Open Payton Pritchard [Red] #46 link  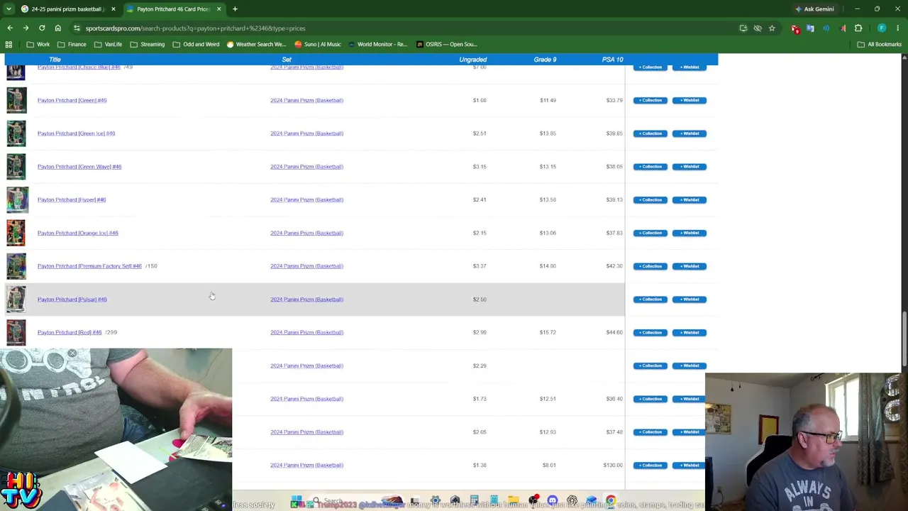[x=70, y=332]
